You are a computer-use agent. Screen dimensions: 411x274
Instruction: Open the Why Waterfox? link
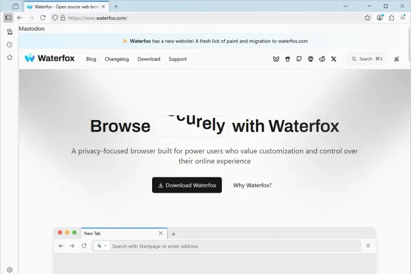coord(253,185)
